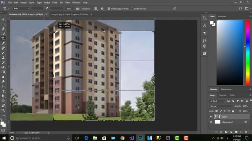This screenshot has width=252, height=141.
Task: Select the History Brush tool
Action: 3,62
